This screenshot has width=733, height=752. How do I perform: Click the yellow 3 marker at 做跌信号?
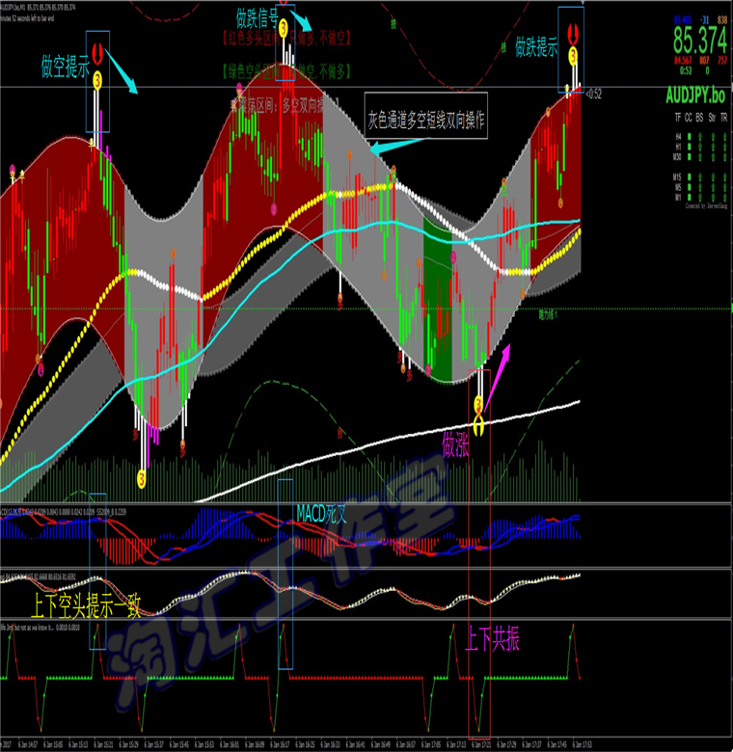pyautogui.click(x=284, y=28)
